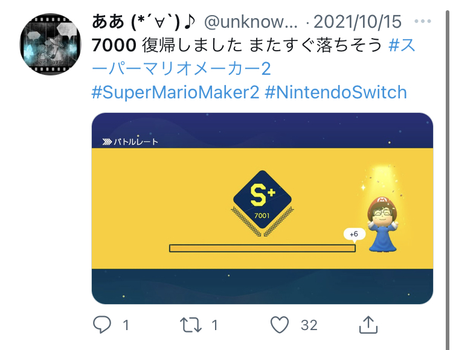This screenshot has width=453, height=350.
Task: Open the film-strip profile avatar
Action: point(50,44)
